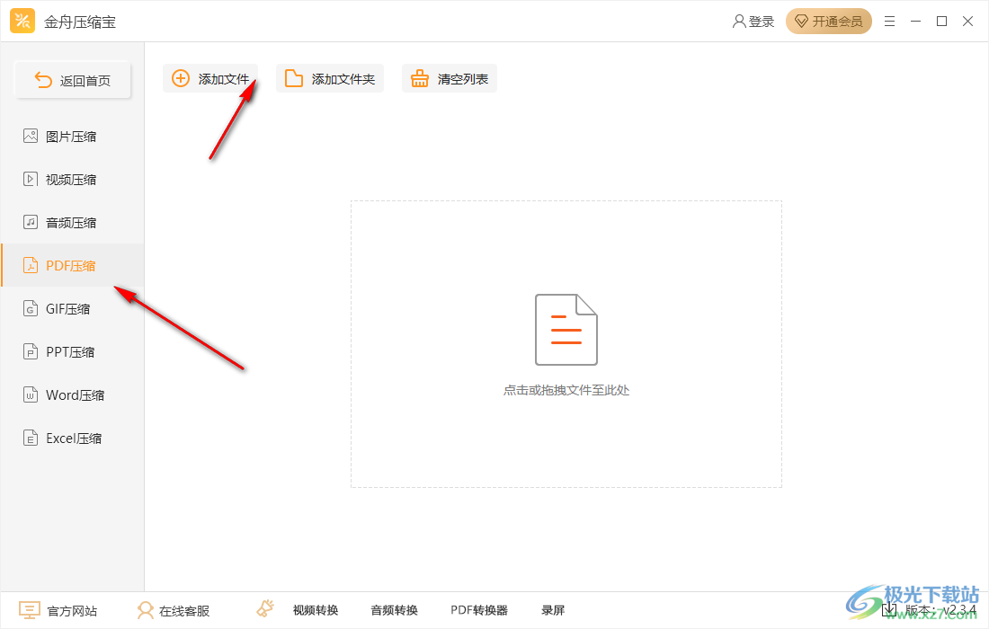
Task: Click the 金舟压缩宝 app logo icon
Action: pos(22,22)
